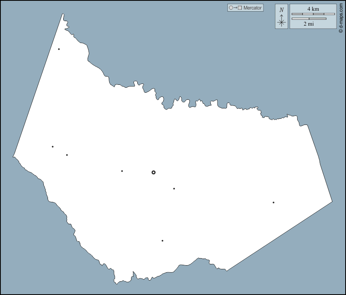This screenshot has height=295, width=346.
Task: Click the northernmost city dot
Action: pyautogui.click(x=59, y=49)
